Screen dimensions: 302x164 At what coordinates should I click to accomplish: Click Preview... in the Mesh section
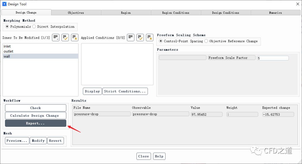[x=17, y=141]
